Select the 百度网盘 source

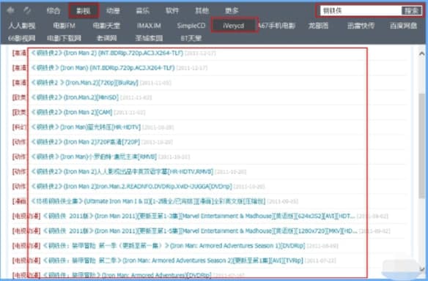403,26
